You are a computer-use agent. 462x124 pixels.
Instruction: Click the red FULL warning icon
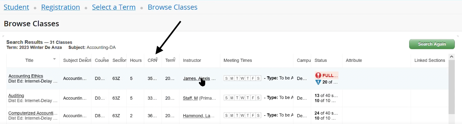pyautogui.click(x=318, y=75)
